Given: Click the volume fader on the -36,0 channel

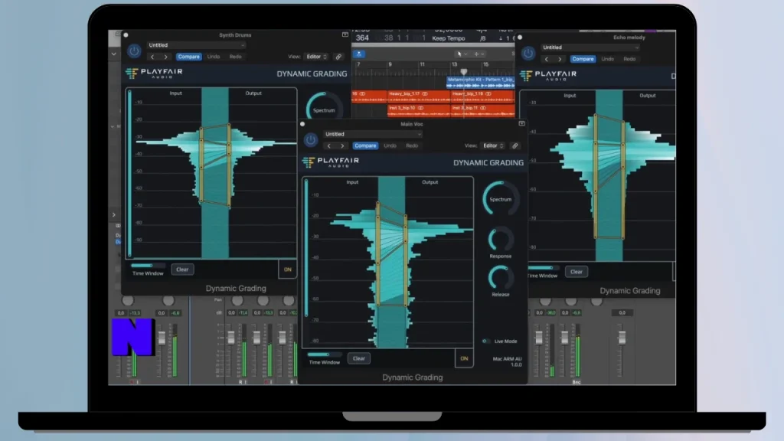Looking at the screenshot, I should 538,338.
